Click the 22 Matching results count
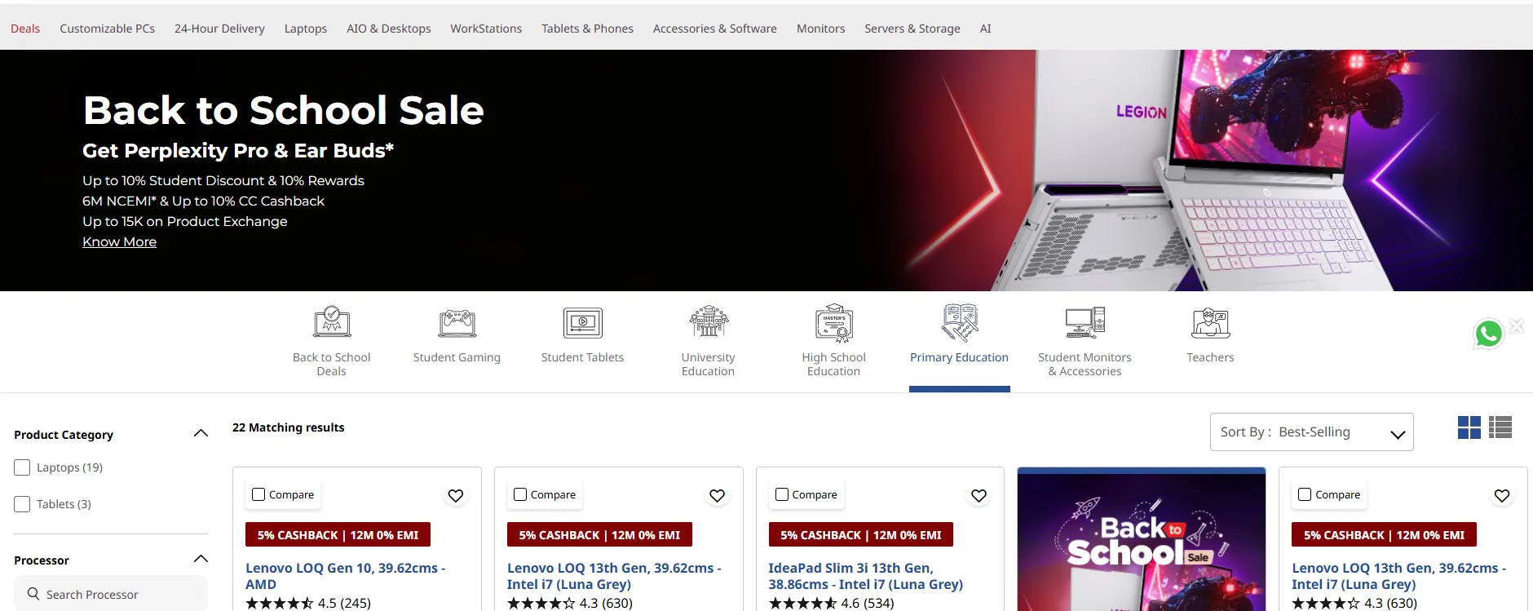 tap(289, 427)
